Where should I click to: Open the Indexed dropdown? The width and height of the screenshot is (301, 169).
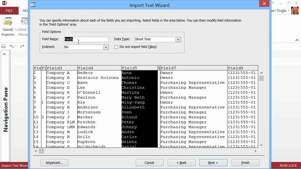(105, 47)
